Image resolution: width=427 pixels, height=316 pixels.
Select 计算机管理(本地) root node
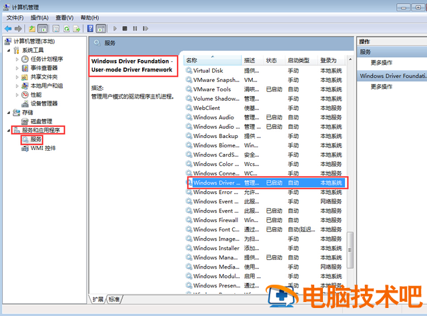(x=34, y=41)
